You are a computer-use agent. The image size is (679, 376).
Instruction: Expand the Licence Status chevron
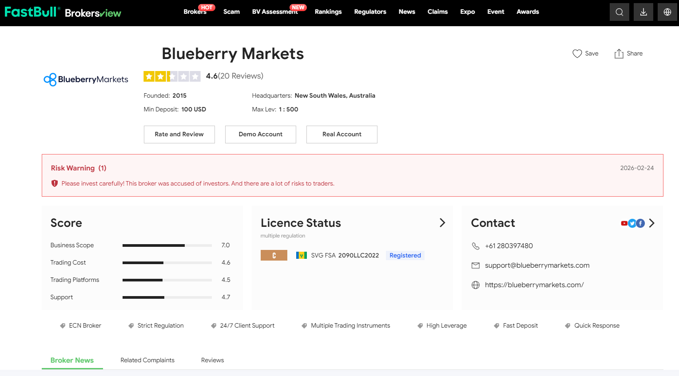point(442,223)
